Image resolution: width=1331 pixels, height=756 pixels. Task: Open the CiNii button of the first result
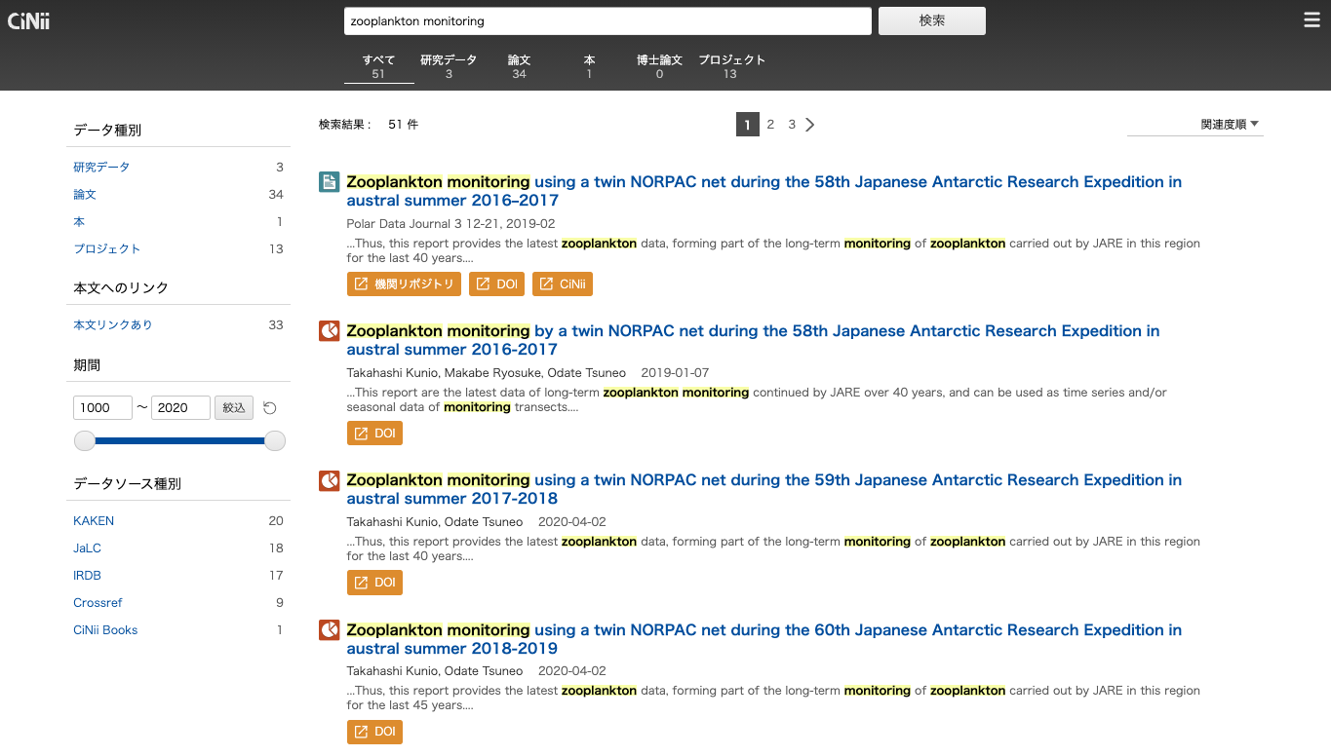pos(563,284)
